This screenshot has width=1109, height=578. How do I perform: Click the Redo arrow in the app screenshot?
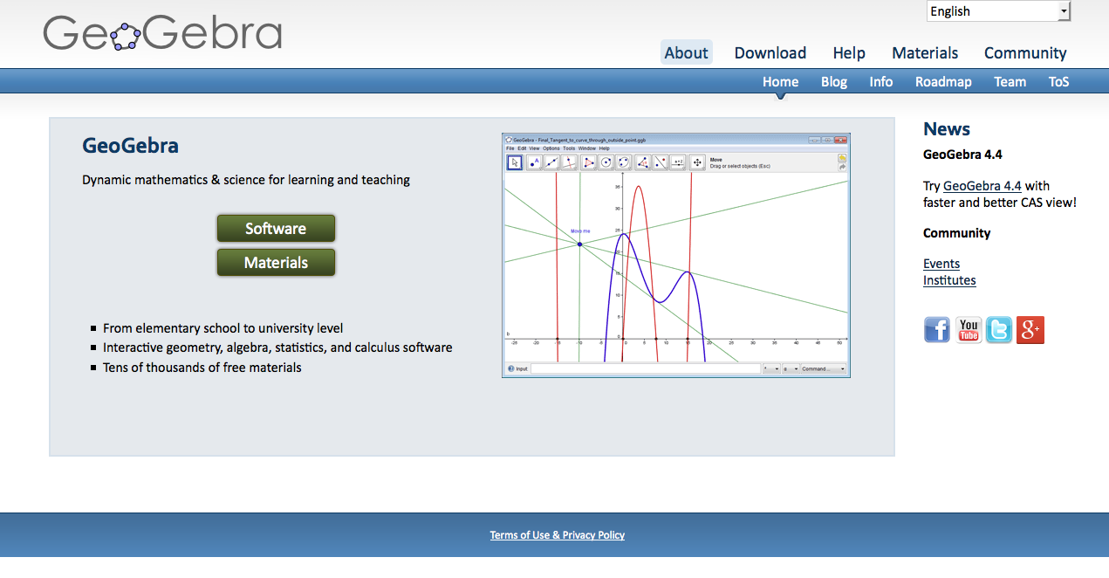[x=842, y=168]
